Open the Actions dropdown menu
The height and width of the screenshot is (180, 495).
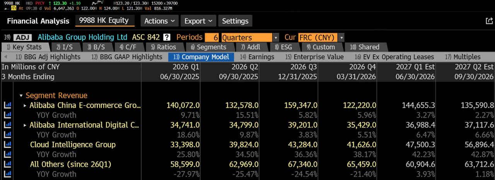click(x=159, y=21)
